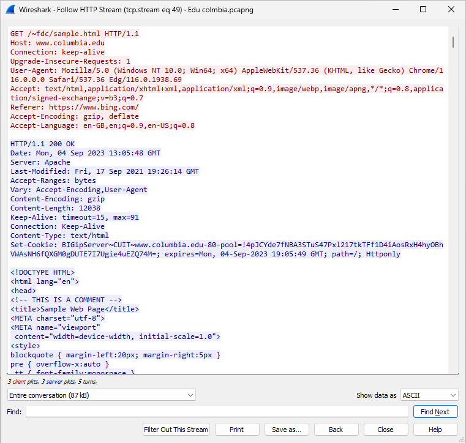Click the 'Accept-Language: en-GB' line

click(102, 125)
